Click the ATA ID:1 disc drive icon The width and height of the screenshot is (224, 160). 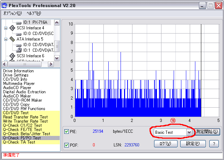[x=19, y=50]
